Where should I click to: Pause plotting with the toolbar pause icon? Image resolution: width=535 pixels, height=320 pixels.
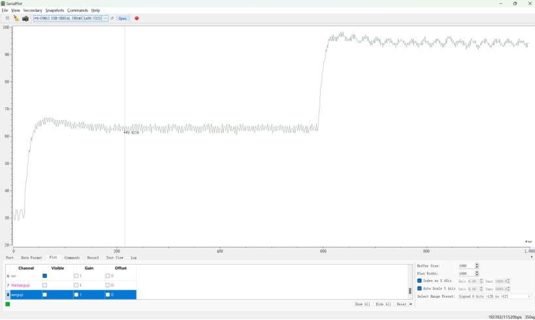click(7, 18)
